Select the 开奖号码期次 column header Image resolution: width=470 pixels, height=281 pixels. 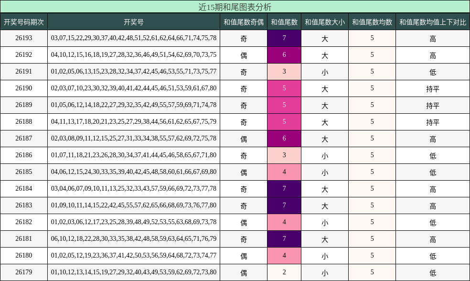point(24,22)
